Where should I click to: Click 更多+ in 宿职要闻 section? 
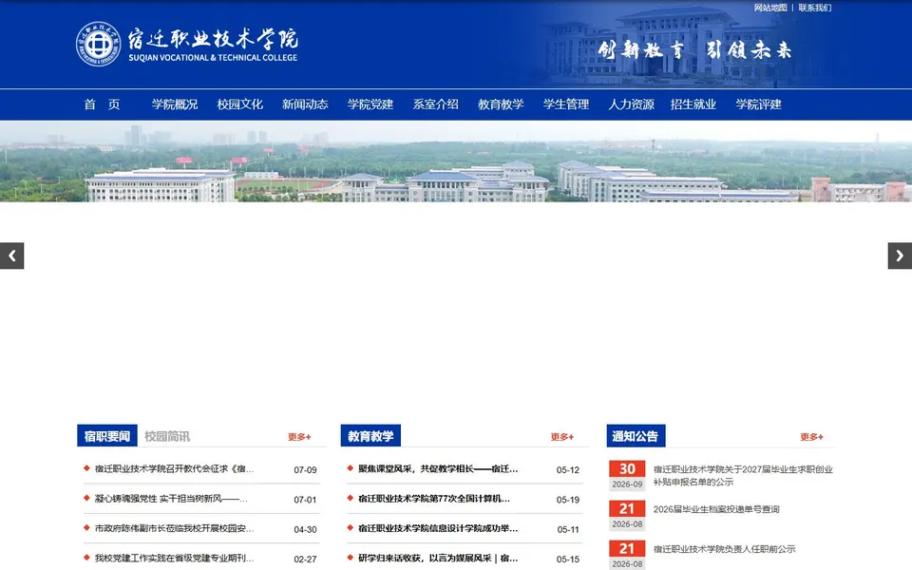point(299,437)
